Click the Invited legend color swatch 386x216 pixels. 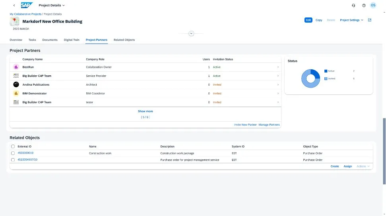pos(326,79)
